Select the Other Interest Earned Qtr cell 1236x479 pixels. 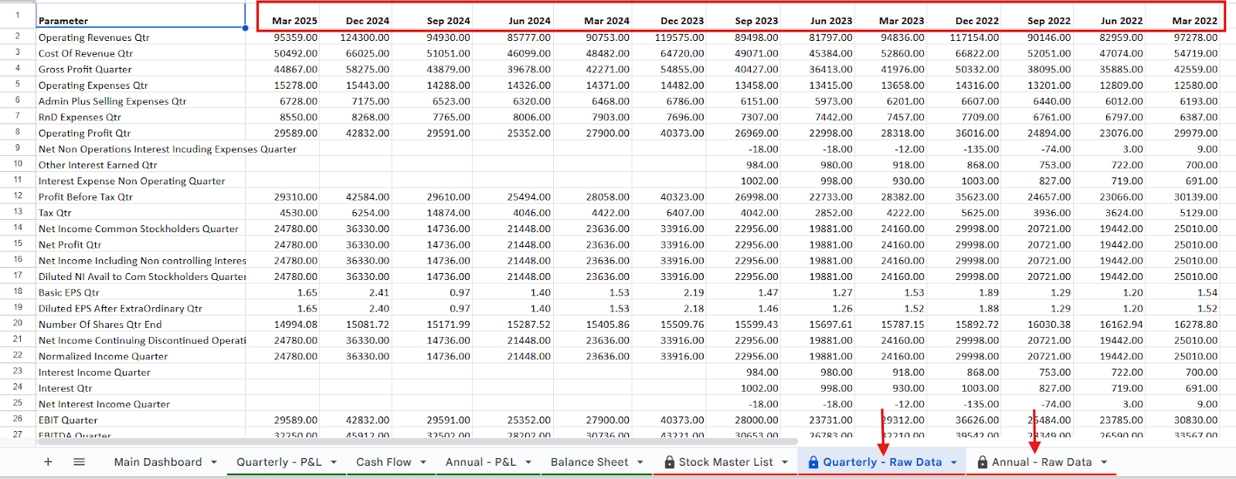point(141,165)
